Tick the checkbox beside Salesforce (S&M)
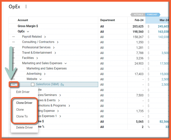 coord(33,84)
